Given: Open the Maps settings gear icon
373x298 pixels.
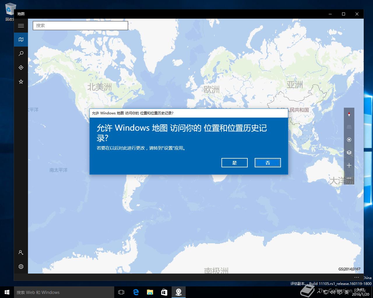Looking at the screenshot, I should (x=21, y=267).
